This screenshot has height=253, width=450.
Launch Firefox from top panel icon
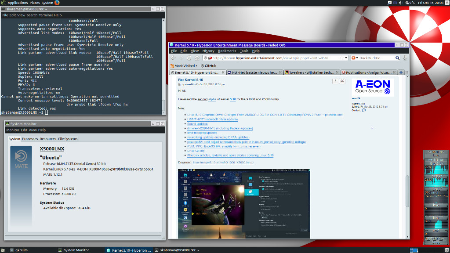click(57, 3)
